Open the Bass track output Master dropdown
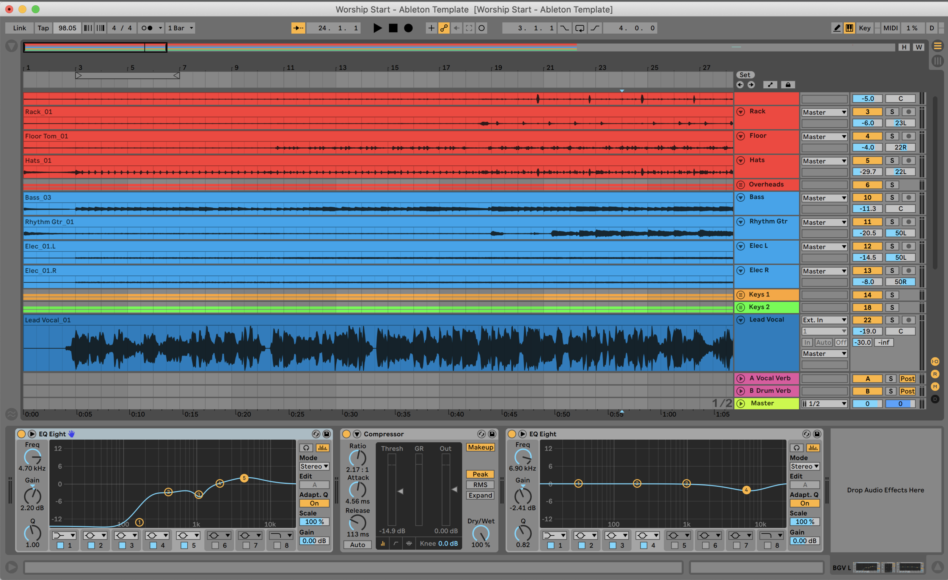 tap(824, 198)
